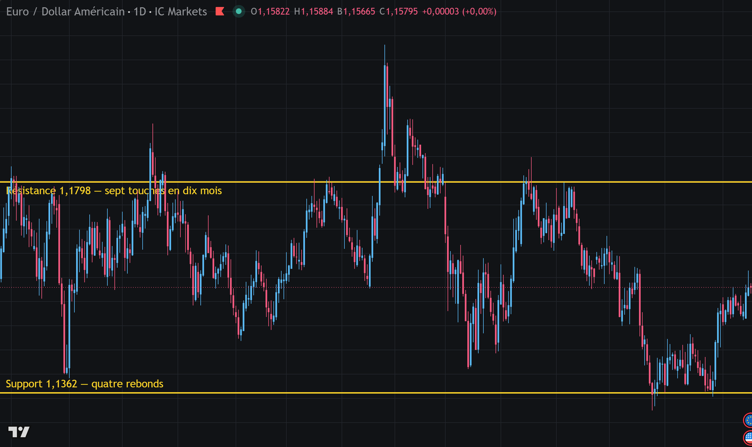Viewport: 752px width, 447px height.
Task: Select the yellow resistance horizontal line
Action: click(376, 182)
